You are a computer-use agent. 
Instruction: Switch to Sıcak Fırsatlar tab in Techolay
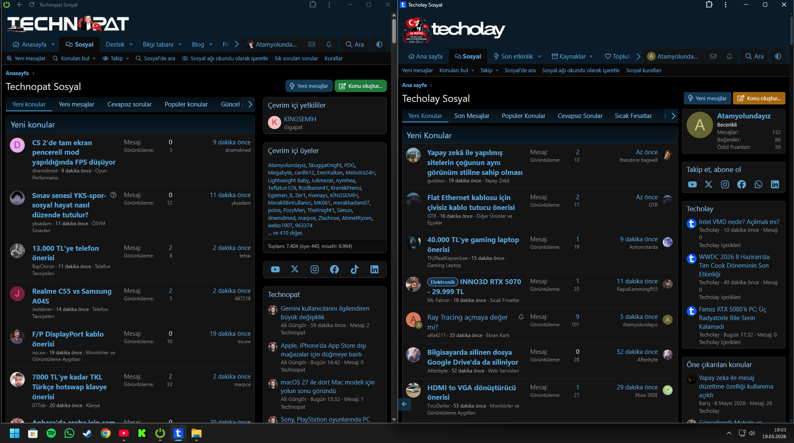(633, 116)
